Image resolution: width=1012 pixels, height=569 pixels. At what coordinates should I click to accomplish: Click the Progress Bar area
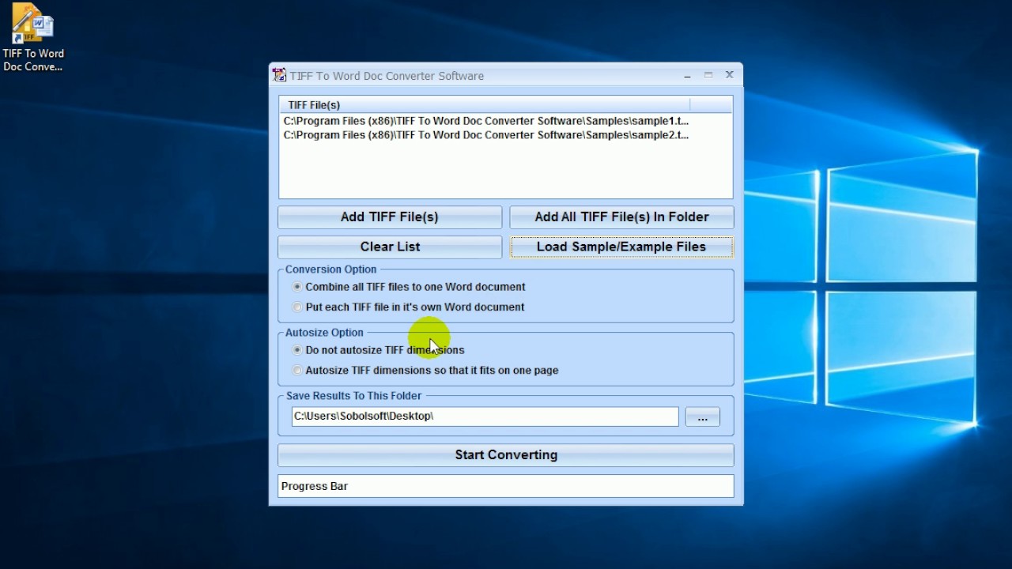pyautogui.click(x=506, y=486)
